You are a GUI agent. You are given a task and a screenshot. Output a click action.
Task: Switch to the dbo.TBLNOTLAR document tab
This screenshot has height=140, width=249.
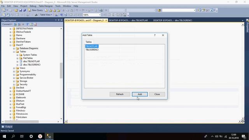pos(128,20)
